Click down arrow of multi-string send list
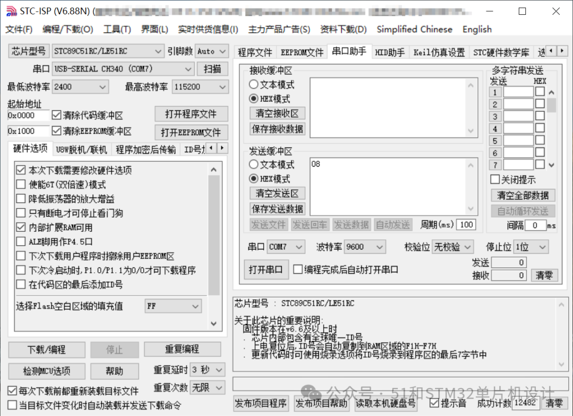This screenshot has width=573, height=416. (x=551, y=165)
